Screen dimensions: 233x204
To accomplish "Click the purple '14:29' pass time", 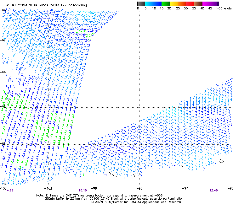I will pyautogui.click(x=9, y=191).
